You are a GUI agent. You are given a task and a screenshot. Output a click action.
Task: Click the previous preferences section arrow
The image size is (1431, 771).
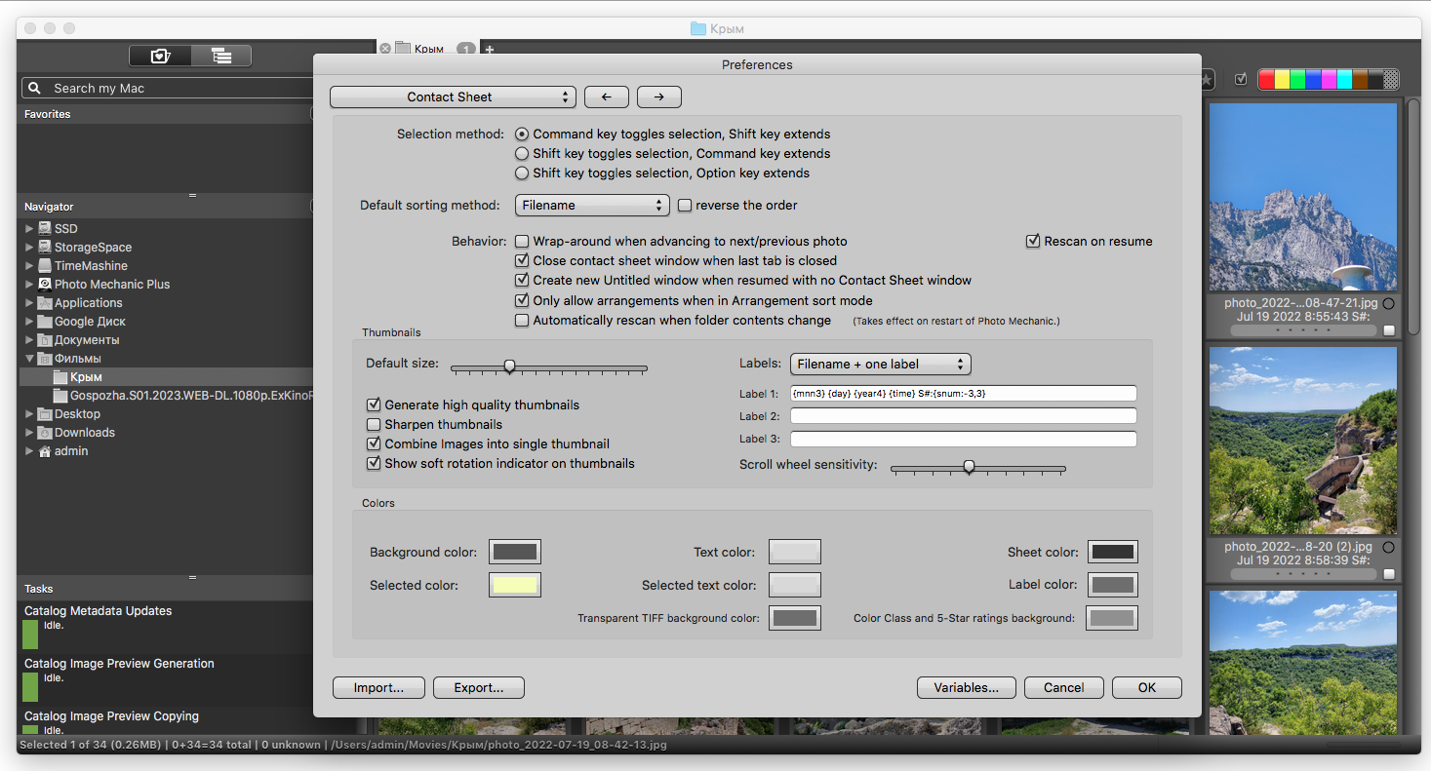coord(607,97)
